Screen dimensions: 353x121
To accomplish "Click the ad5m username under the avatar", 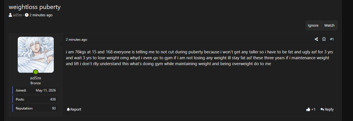I will 36,78.
